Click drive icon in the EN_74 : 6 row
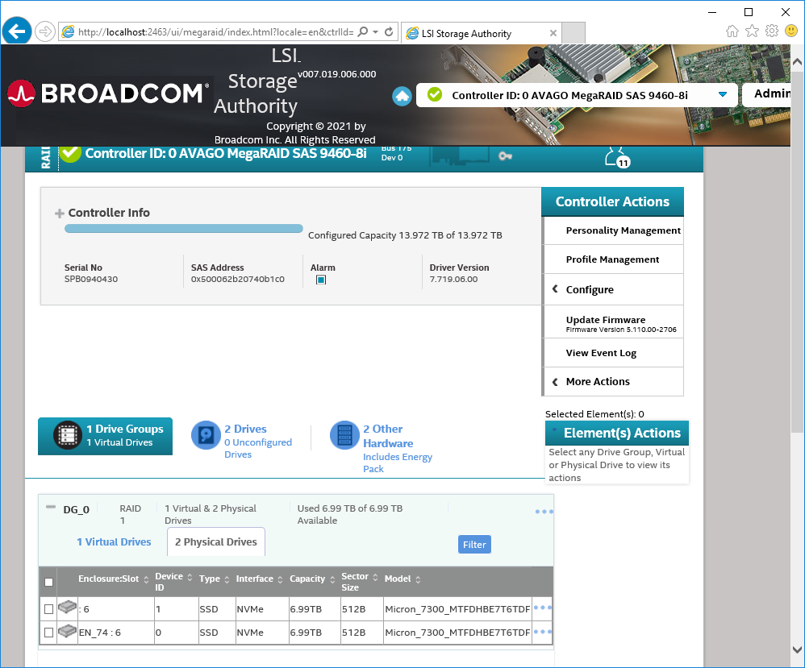The image size is (805, 668). pos(67,631)
